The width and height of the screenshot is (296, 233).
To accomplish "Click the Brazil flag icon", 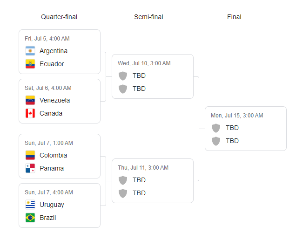I will pyautogui.click(x=30, y=218).
